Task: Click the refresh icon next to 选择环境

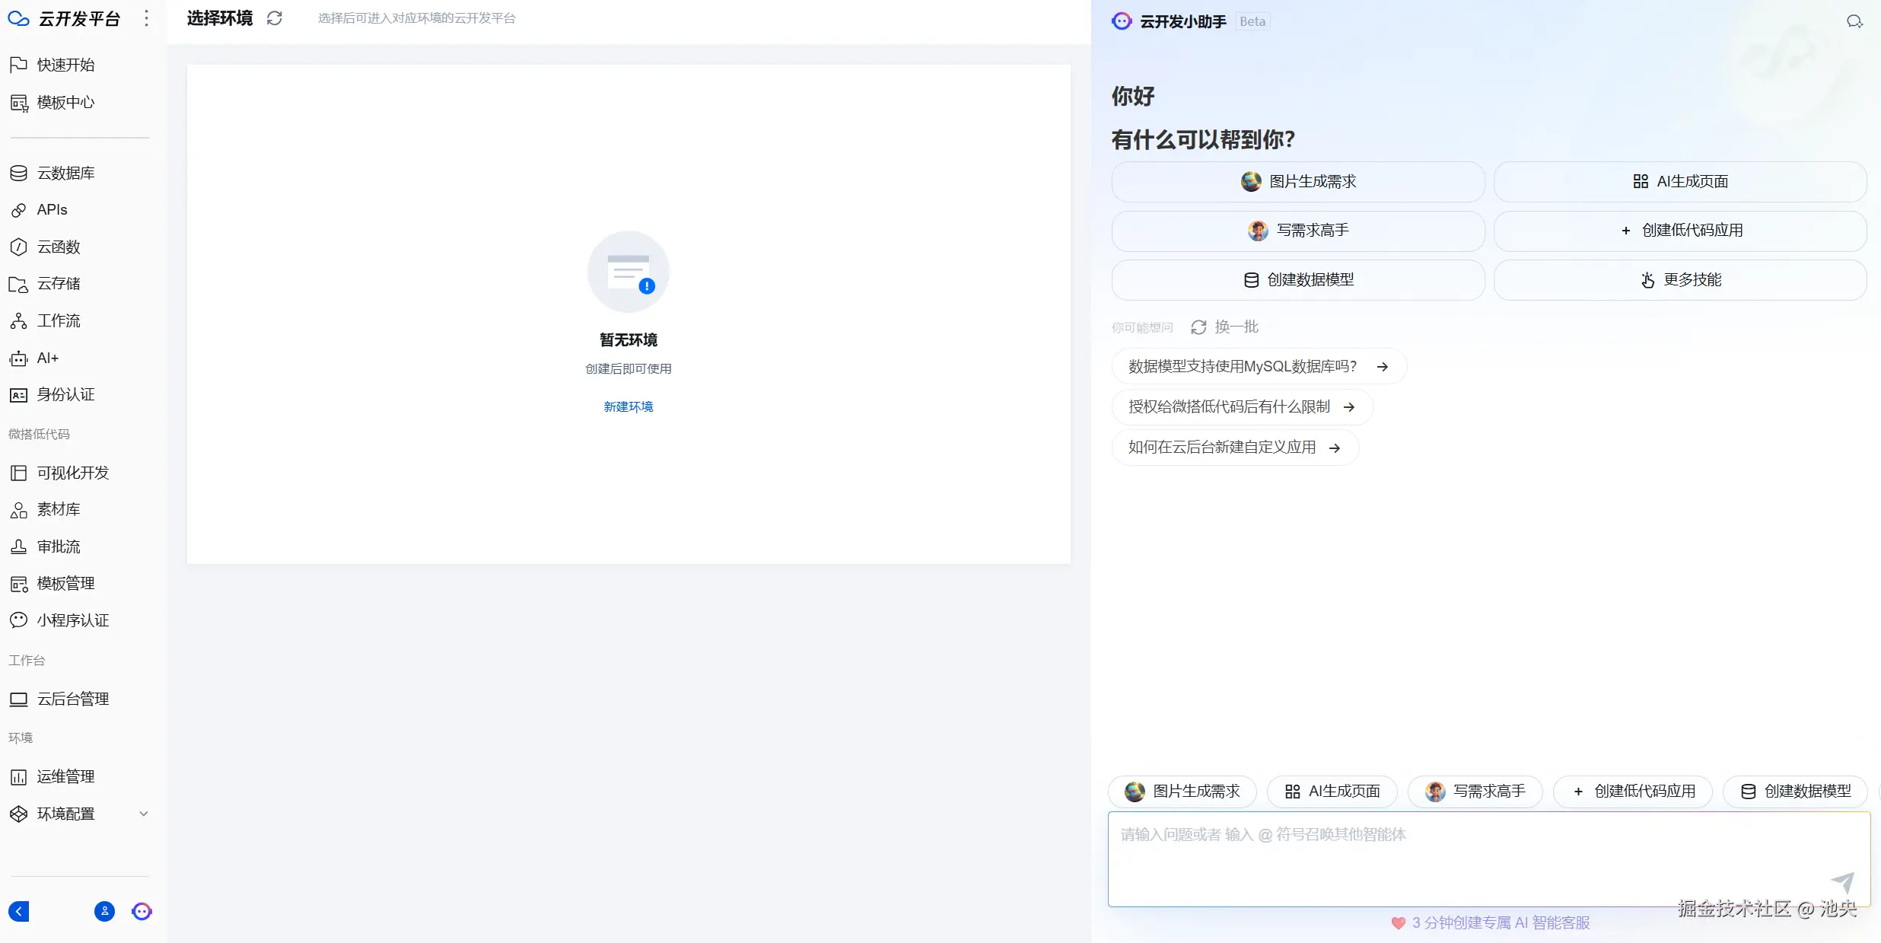Action: 274,18
